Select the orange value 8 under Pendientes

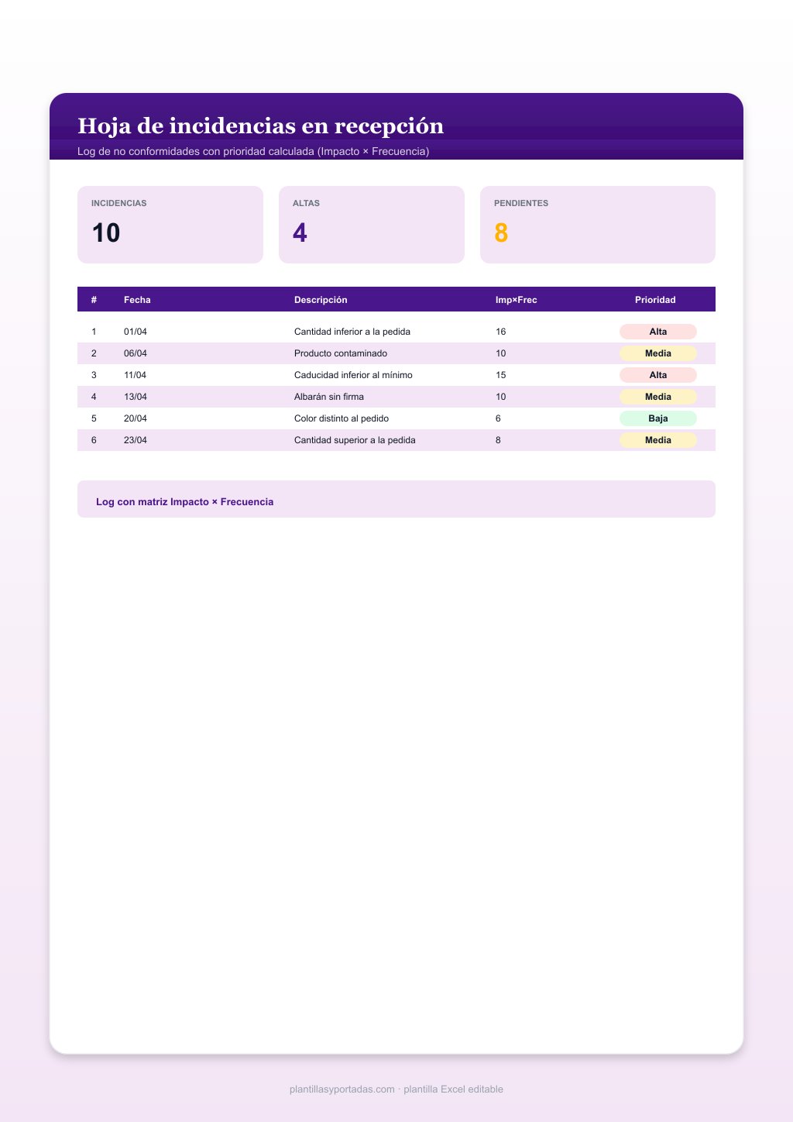click(501, 232)
